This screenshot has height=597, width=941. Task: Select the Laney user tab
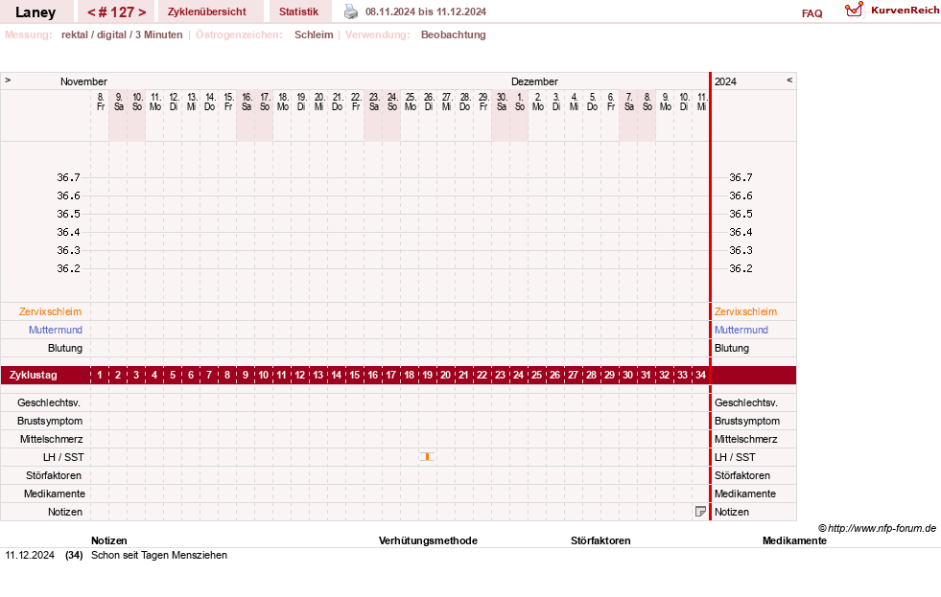click(x=35, y=12)
